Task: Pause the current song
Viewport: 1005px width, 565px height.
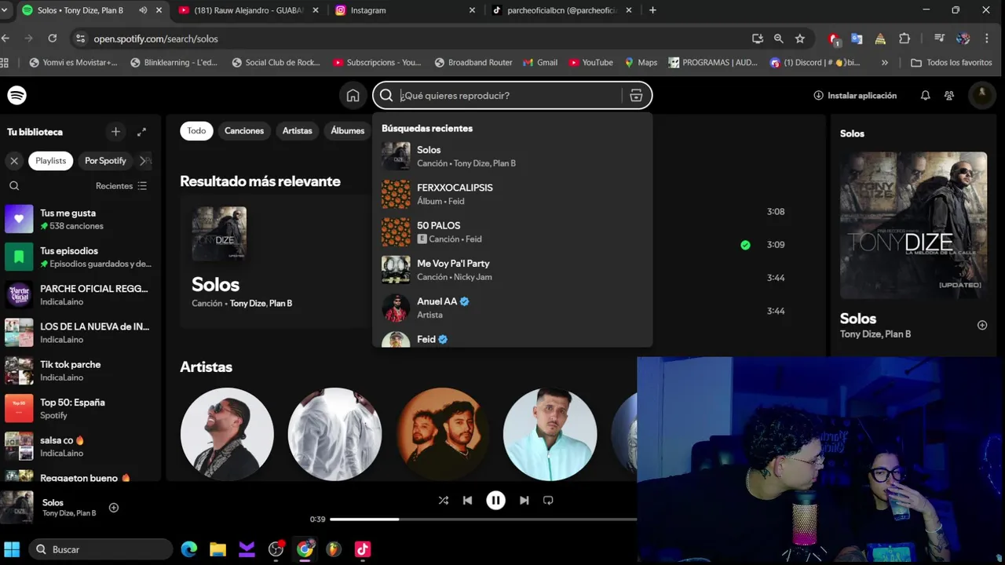Action: tap(495, 500)
